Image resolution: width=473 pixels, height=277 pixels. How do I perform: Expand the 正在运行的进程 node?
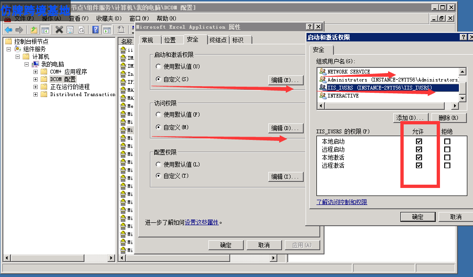click(35, 87)
